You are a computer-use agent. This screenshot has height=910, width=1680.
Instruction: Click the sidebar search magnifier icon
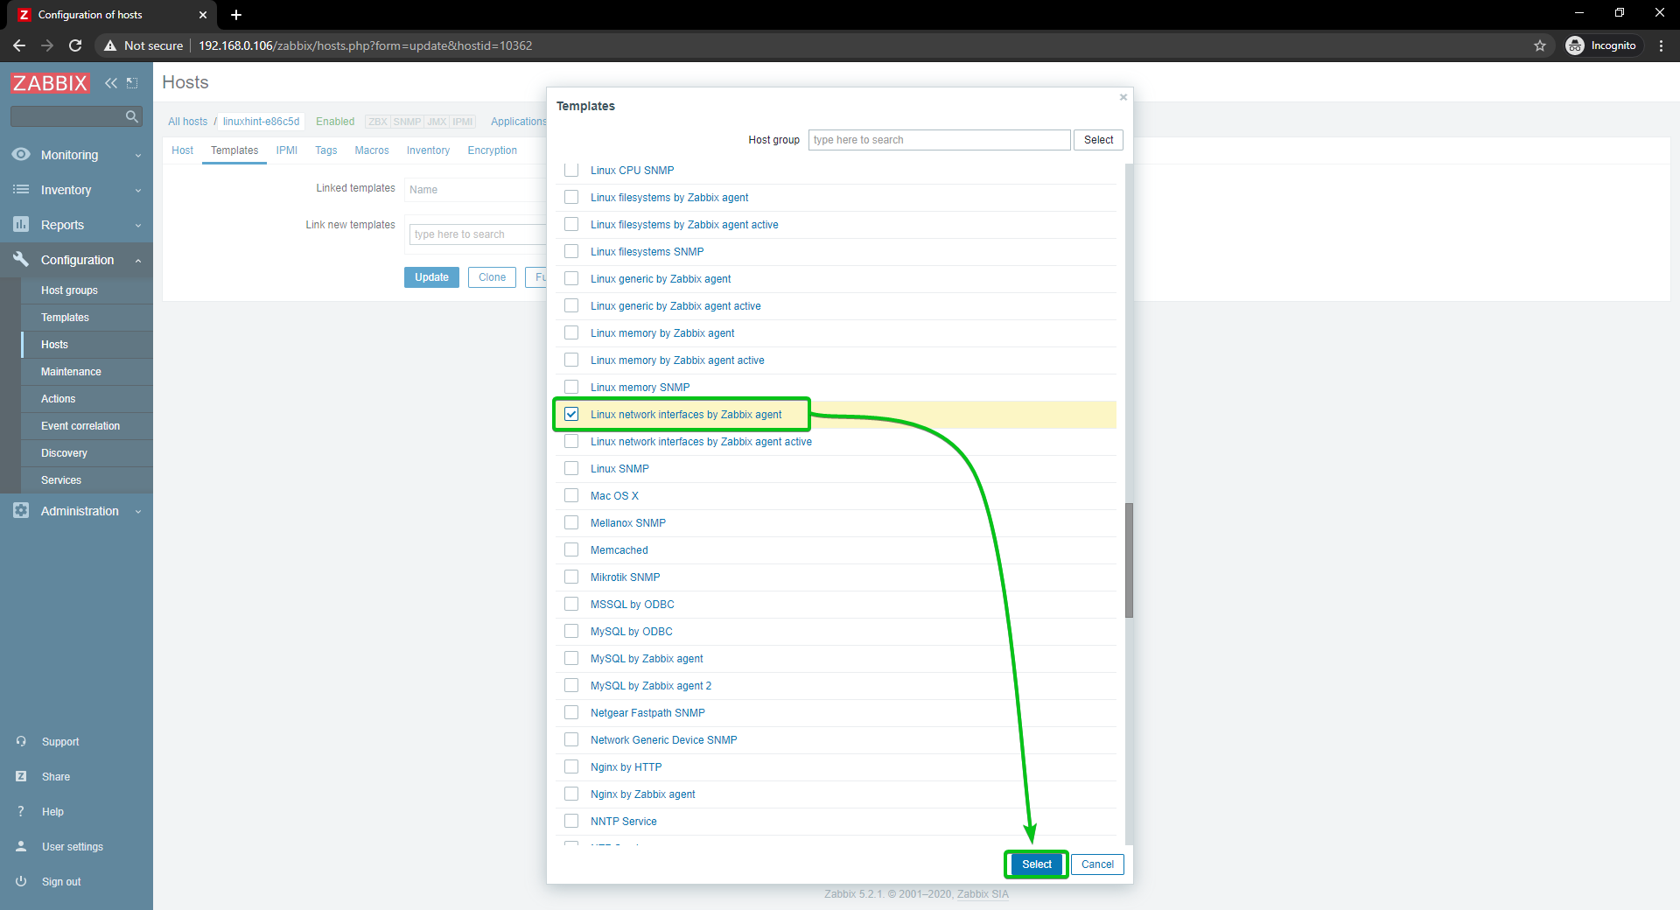(x=132, y=116)
